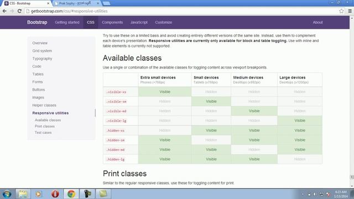Jump to Helper classes in sidebar
Screen dimensions: 354x199
44,105
